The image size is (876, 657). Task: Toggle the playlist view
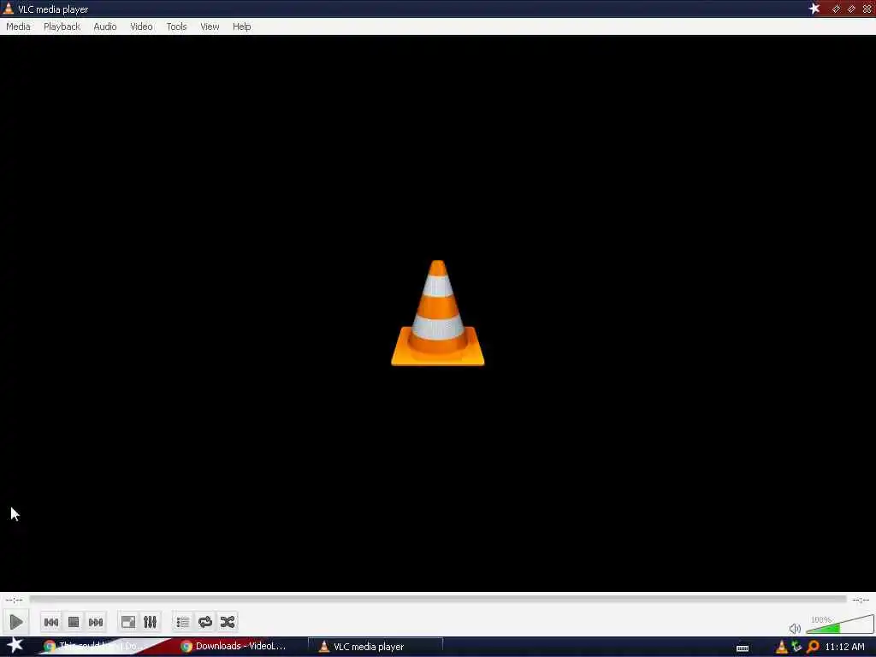point(183,622)
